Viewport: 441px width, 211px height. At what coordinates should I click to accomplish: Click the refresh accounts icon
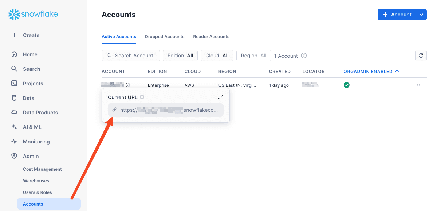click(421, 56)
